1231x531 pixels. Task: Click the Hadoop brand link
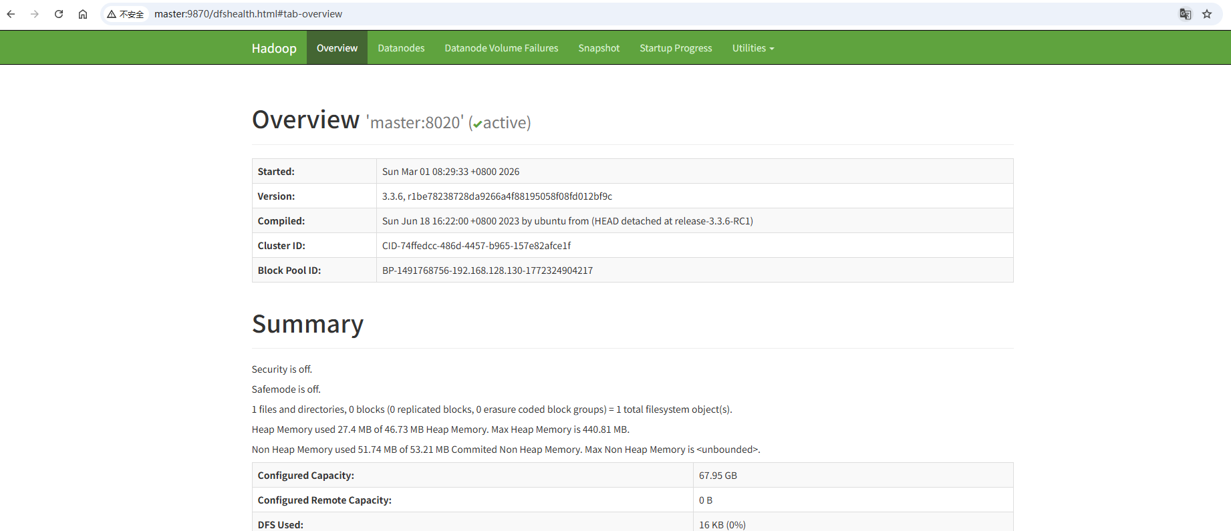[274, 48]
